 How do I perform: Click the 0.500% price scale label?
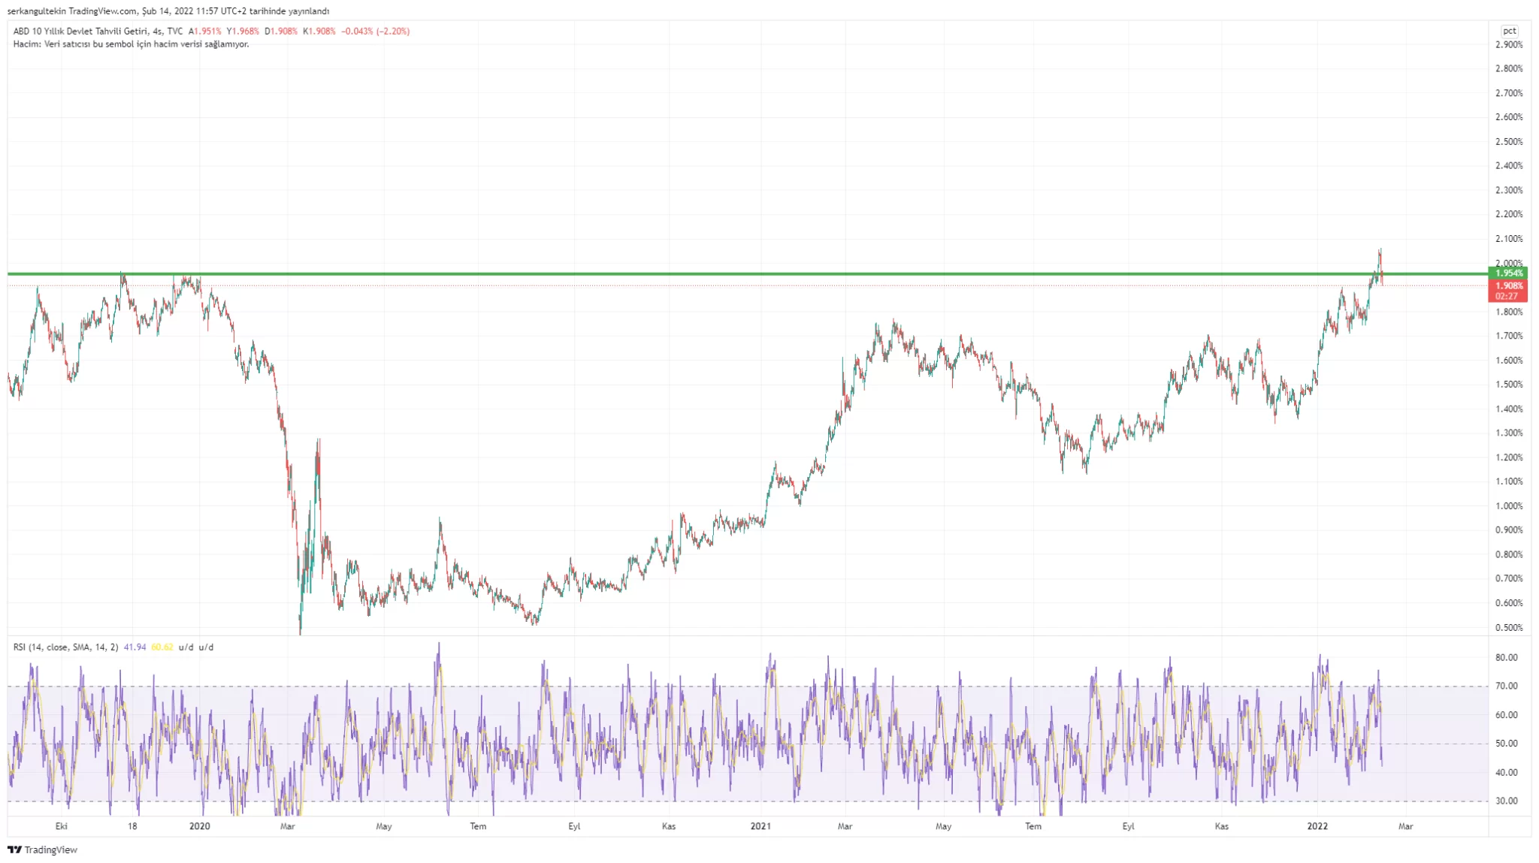tap(1509, 628)
